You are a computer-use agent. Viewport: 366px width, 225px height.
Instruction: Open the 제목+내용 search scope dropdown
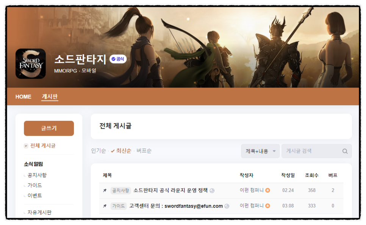pyautogui.click(x=260, y=151)
